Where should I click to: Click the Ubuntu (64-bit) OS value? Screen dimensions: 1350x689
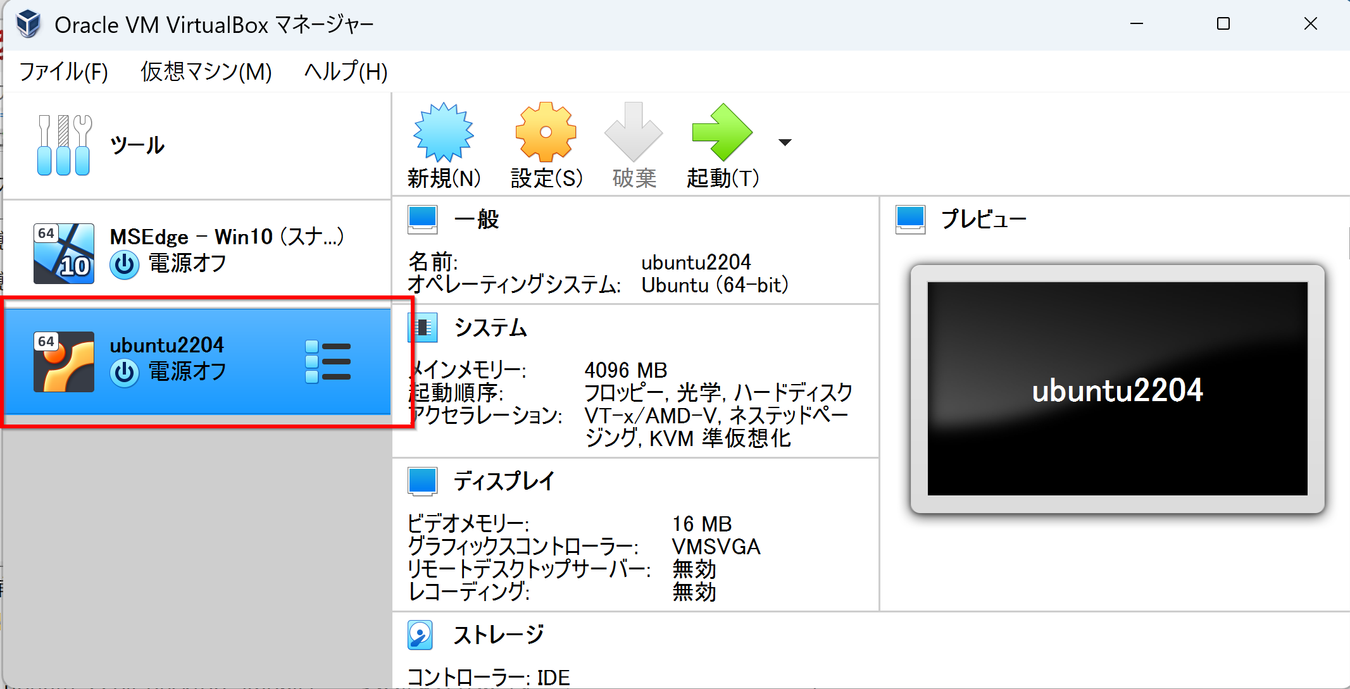point(715,285)
